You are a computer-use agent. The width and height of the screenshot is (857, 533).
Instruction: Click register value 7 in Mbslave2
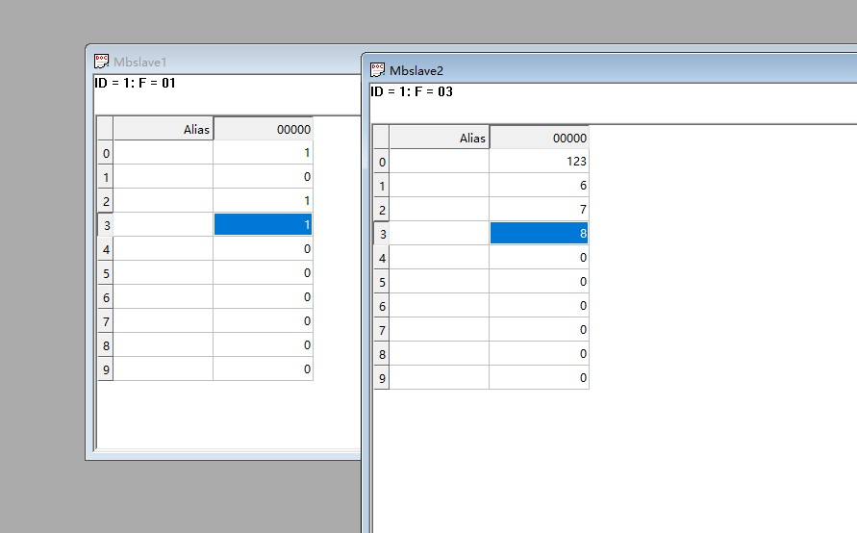[x=539, y=210]
